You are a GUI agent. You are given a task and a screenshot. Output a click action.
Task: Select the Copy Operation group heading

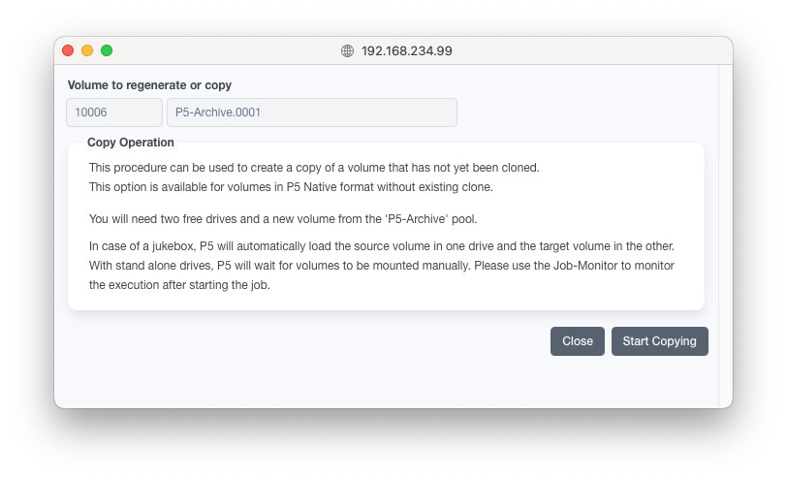click(131, 143)
